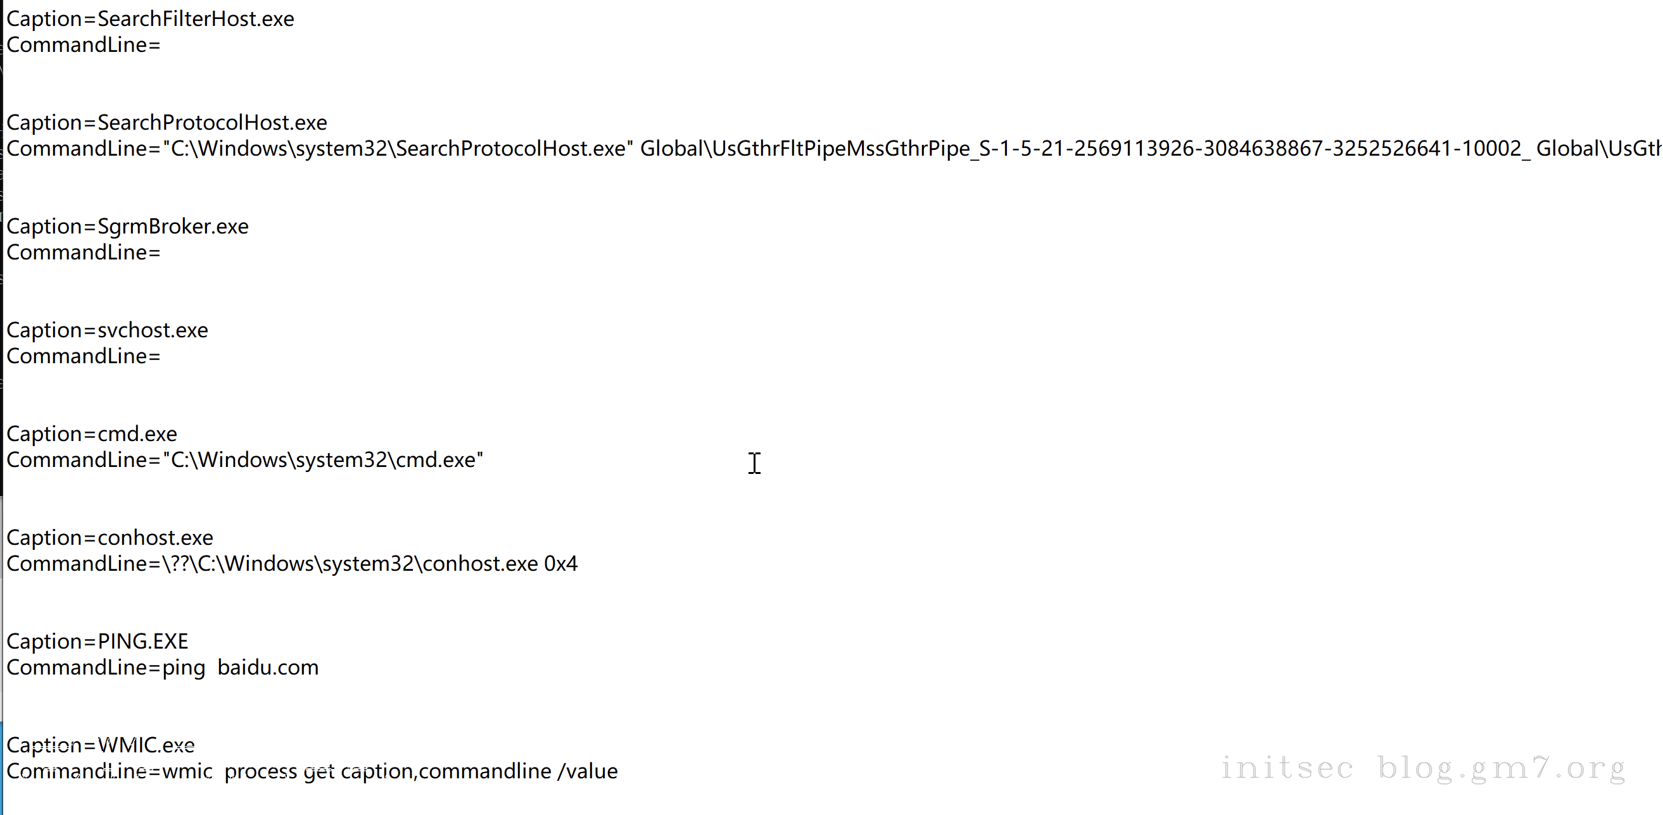
Task: Click the Caption=cmd.exe line
Action: point(92,434)
